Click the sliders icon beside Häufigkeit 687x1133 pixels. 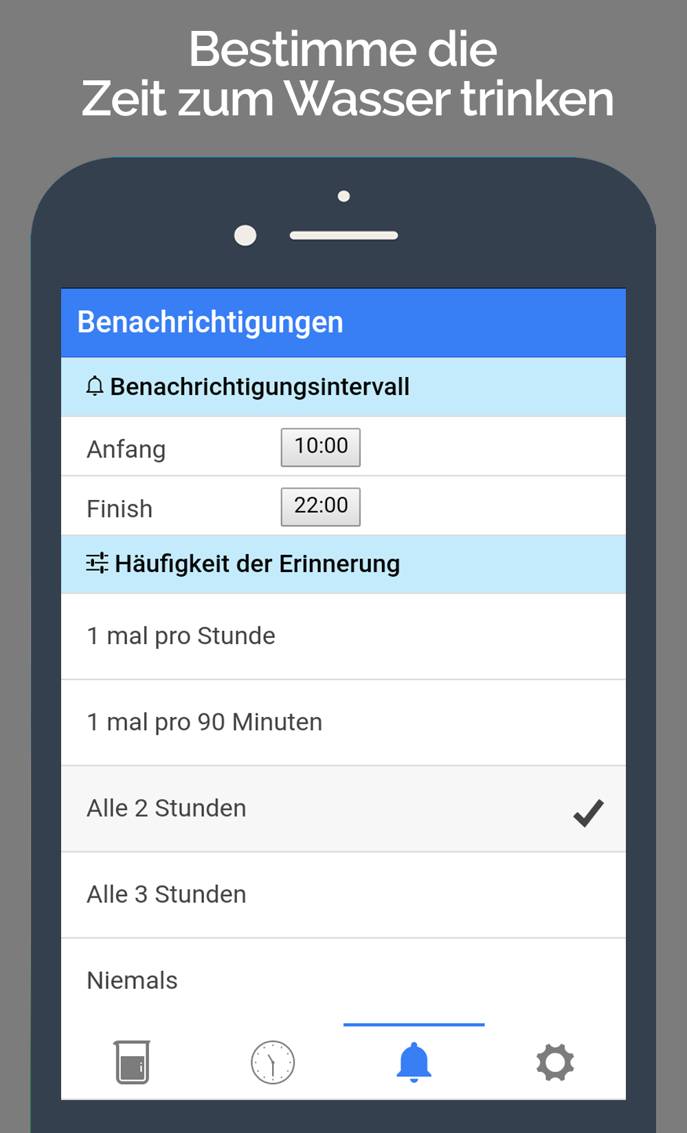pyautogui.click(x=97, y=563)
